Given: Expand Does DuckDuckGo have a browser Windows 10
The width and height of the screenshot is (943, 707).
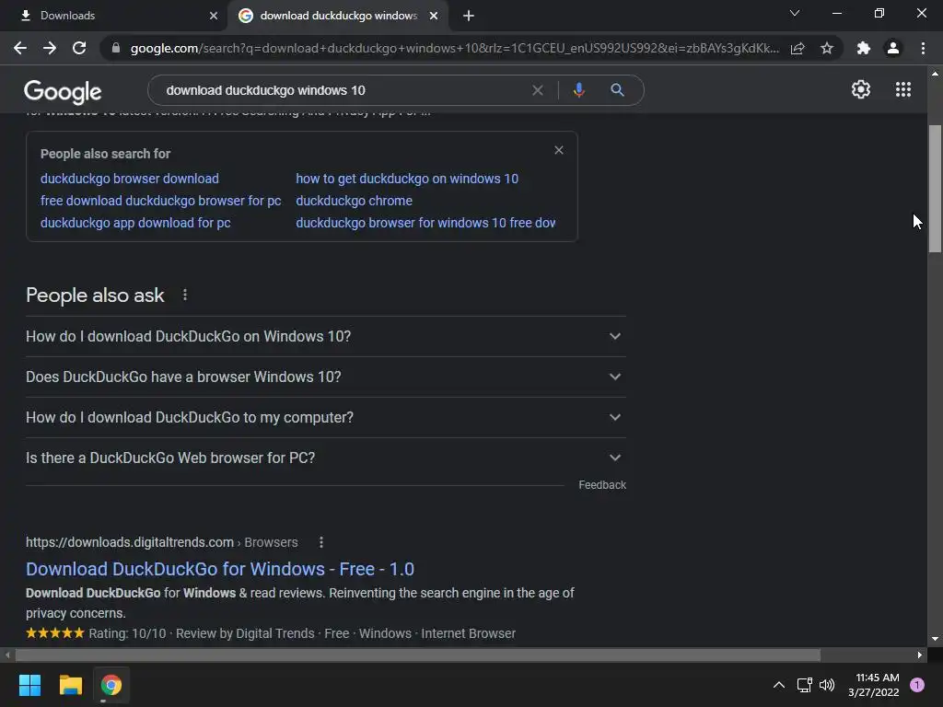Looking at the screenshot, I should pos(326,377).
